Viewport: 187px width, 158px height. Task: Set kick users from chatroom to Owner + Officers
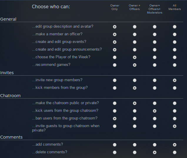(135, 111)
